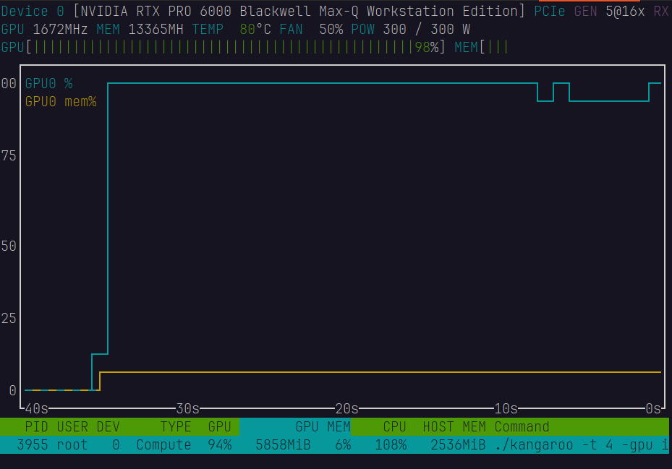Click the TYPE column header
The image size is (672, 469).
pyautogui.click(x=176, y=426)
